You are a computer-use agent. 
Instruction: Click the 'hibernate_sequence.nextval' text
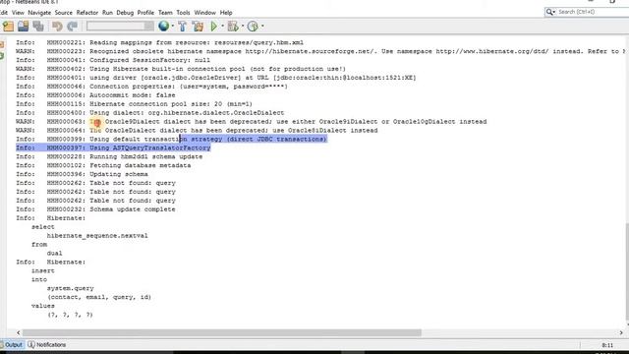tap(97, 236)
